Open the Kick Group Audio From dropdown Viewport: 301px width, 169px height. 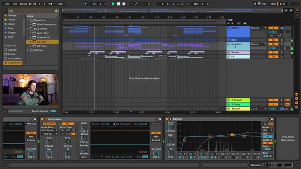(49, 131)
